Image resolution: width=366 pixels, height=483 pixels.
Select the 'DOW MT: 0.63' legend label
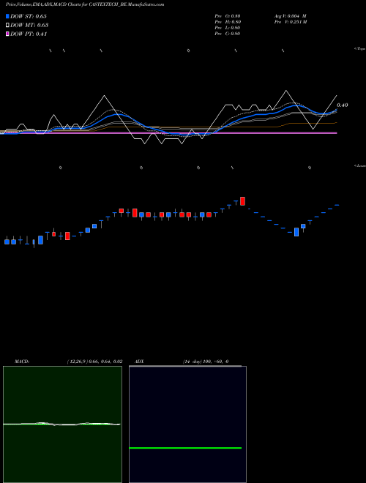pos(29,26)
